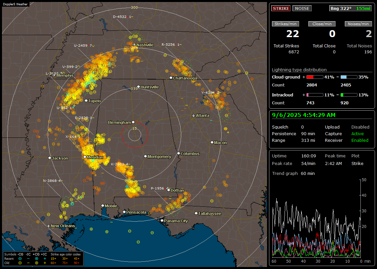Select the Mobile city marker dot
This screenshot has width=377, height=269.
click(x=103, y=205)
